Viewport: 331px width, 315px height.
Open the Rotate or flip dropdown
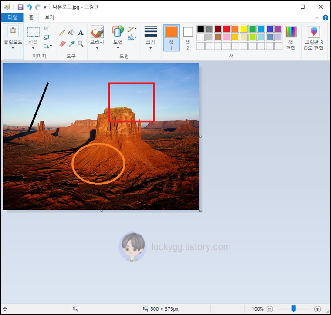click(x=48, y=46)
